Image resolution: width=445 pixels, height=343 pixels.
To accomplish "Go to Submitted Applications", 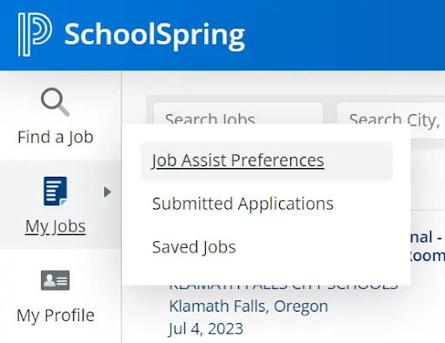I will click(242, 204).
